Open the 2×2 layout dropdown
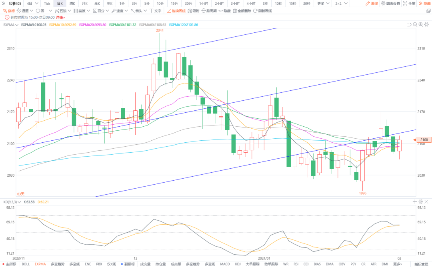432x267 pixels. click(341, 4)
